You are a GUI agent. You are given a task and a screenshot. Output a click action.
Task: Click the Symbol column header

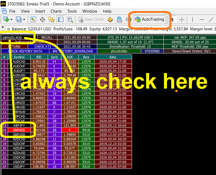click(x=19, y=57)
